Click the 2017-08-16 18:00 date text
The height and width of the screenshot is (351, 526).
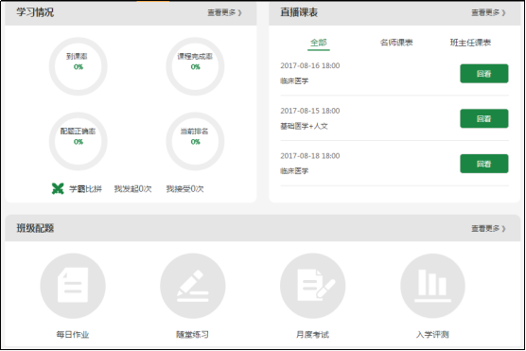[310, 66]
